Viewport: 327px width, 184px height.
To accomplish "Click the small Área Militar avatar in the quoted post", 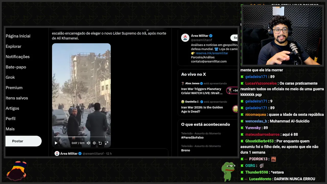I will (57, 154).
